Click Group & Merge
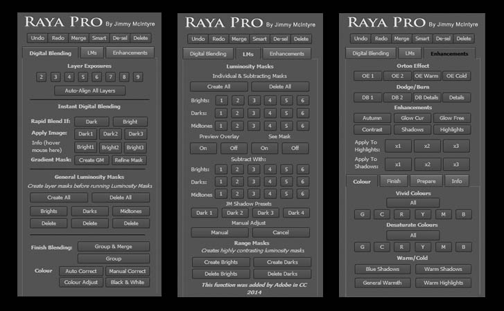504x311 pixels. pos(114,246)
